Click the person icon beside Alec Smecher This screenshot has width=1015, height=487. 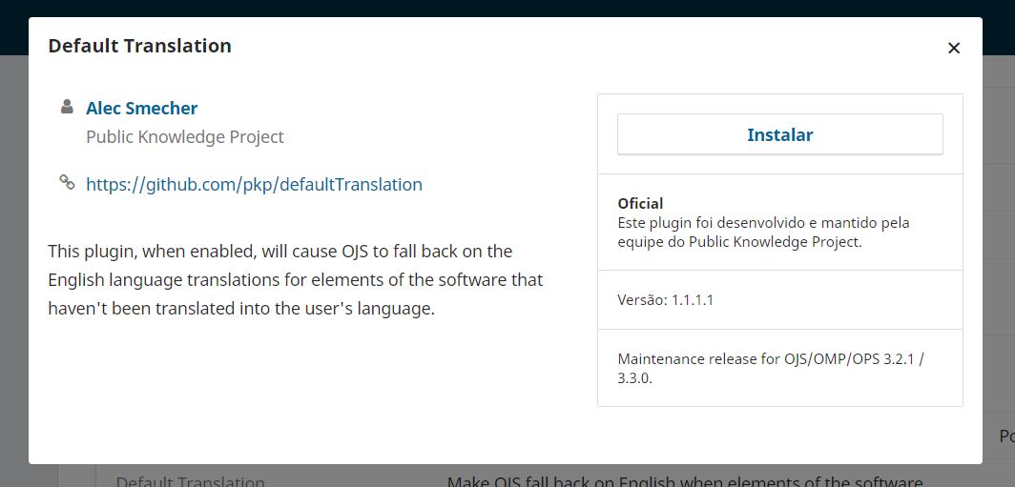click(x=67, y=107)
